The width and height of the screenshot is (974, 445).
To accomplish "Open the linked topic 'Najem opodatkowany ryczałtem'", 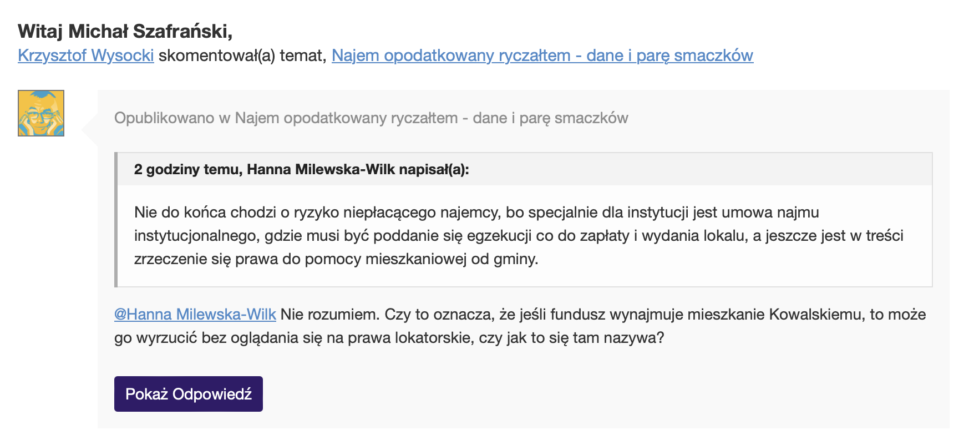I will tap(542, 55).
